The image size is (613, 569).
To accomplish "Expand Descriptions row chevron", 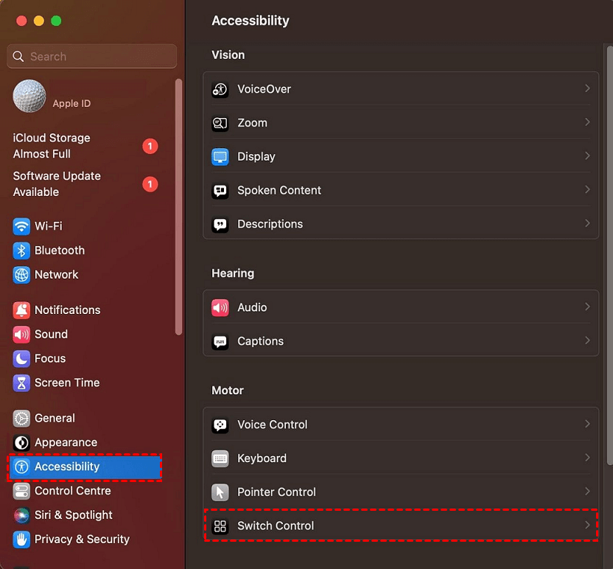I will pos(587,223).
